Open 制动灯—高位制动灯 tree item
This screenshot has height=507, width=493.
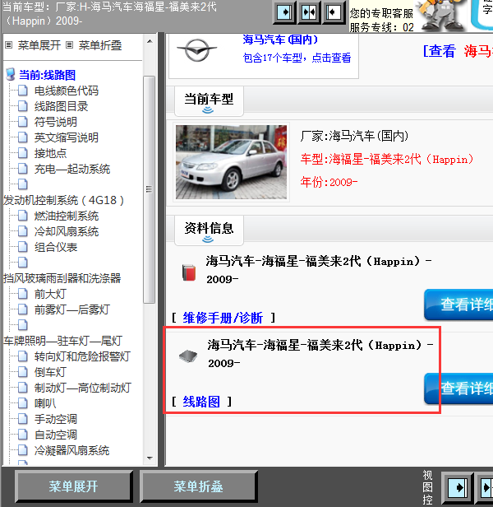(x=83, y=388)
